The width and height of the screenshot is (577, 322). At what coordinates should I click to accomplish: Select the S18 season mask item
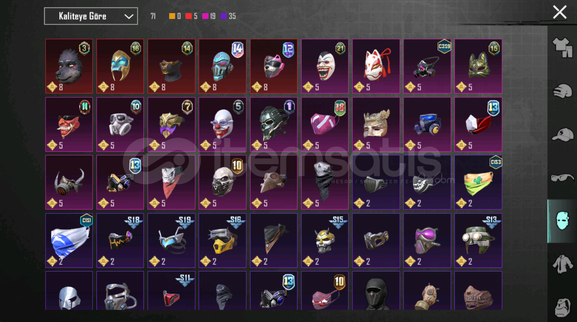120,240
